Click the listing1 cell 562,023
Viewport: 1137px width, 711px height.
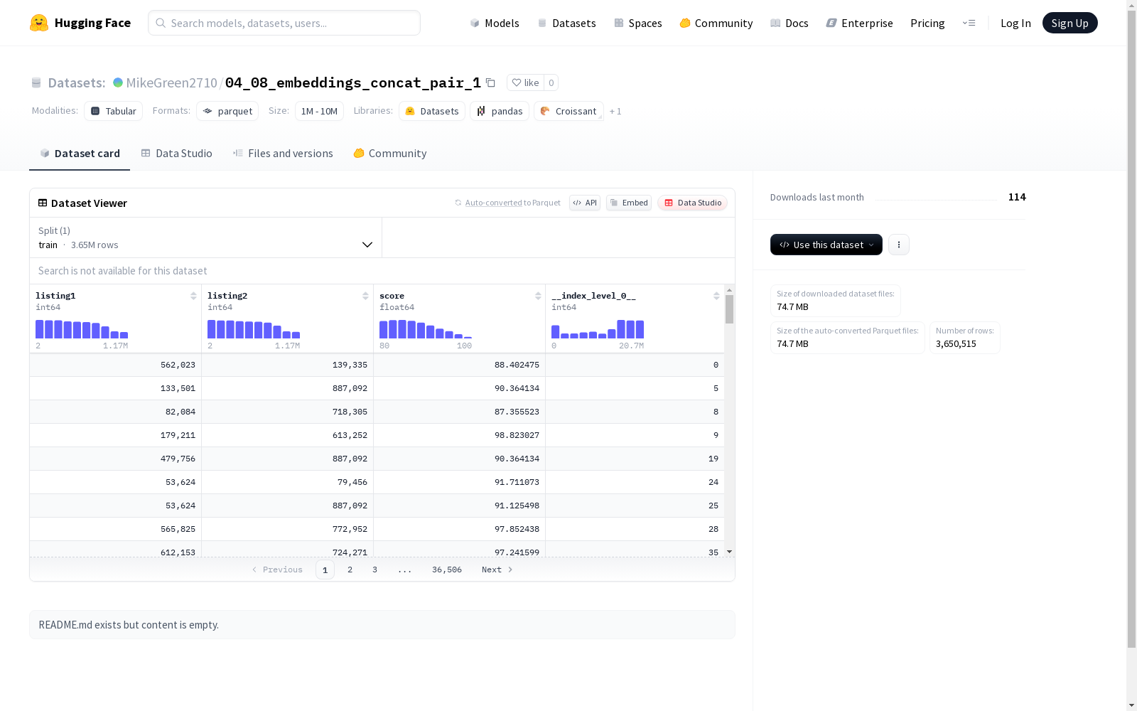[116, 365]
